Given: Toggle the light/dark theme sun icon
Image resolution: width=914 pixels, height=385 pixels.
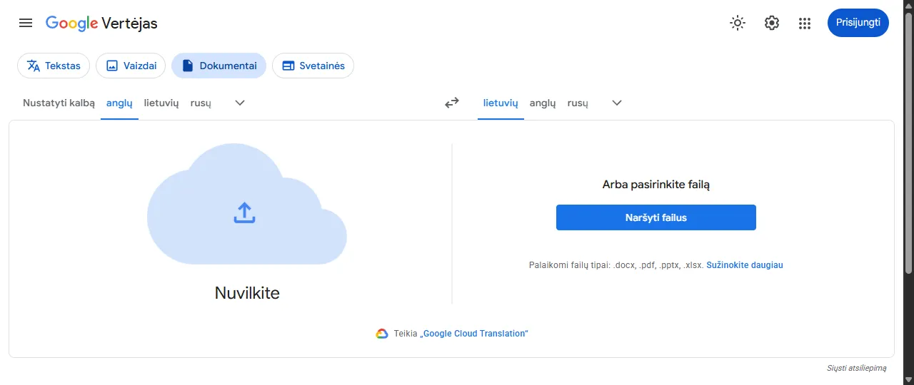Looking at the screenshot, I should [738, 23].
